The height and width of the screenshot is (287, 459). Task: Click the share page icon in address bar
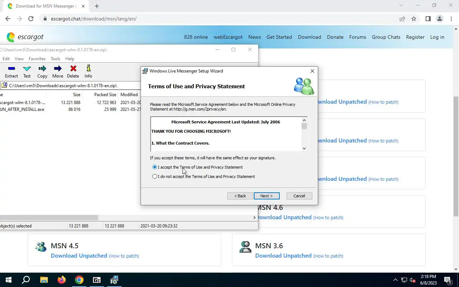402,19
